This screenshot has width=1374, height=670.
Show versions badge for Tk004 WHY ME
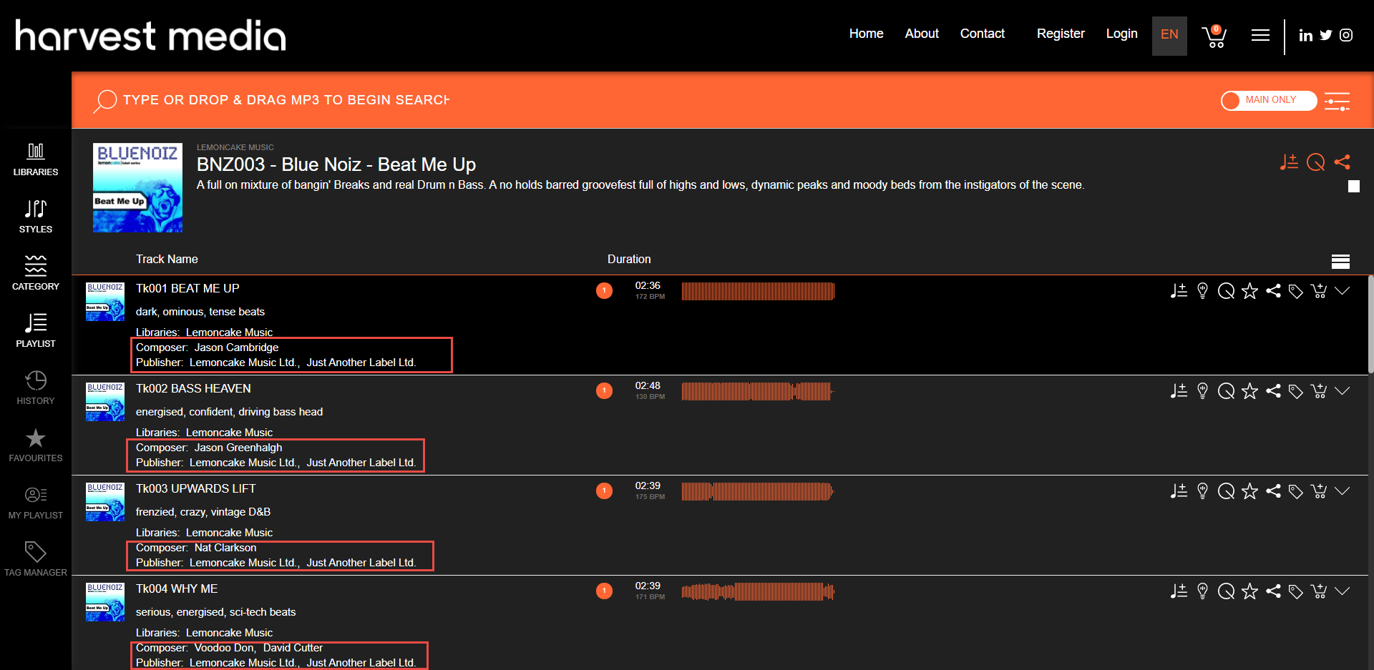(x=605, y=591)
